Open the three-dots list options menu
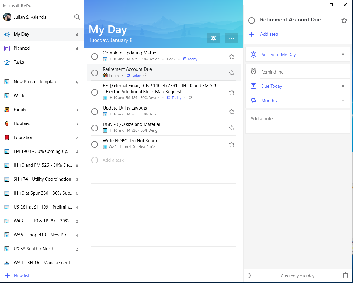The width and height of the screenshot is (353, 283). (232, 38)
